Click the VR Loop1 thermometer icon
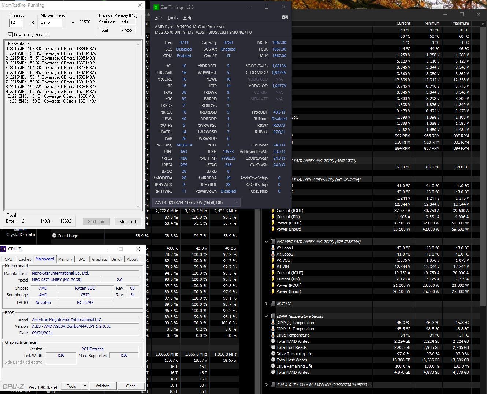This screenshot has width=487, height=394. pyautogui.click(x=273, y=248)
